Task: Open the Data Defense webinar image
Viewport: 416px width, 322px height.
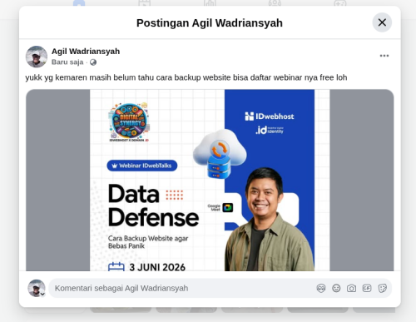Action: 210,181
